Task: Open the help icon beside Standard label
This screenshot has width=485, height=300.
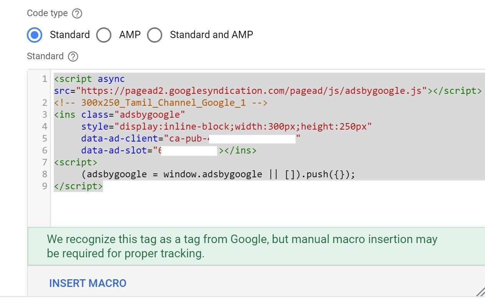Action: click(73, 57)
